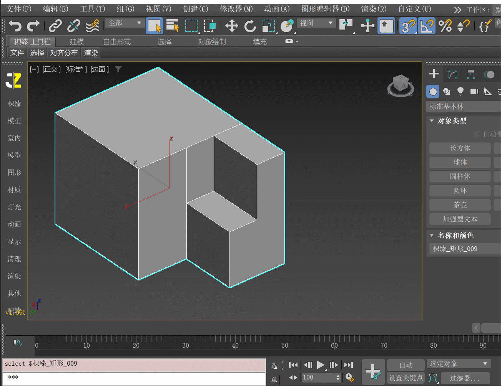Switch to the 对象绘制 ribbon tab

coord(212,41)
